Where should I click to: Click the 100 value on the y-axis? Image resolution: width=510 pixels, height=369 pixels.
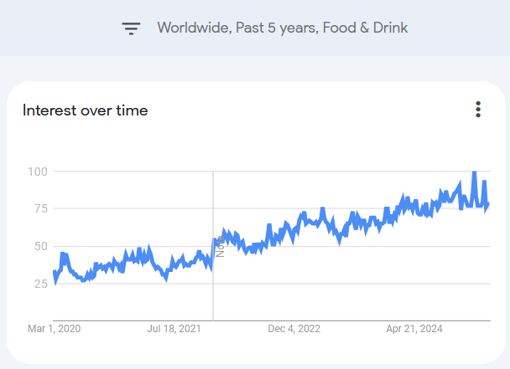pyautogui.click(x=35, y=172)
